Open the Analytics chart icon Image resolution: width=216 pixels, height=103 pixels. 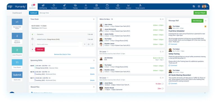(129, 5)
